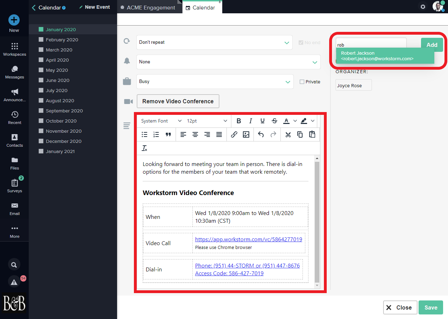The height and width of the screenshot is (319, 448).
Task: Redo the last edit
Action: [273, 134]
